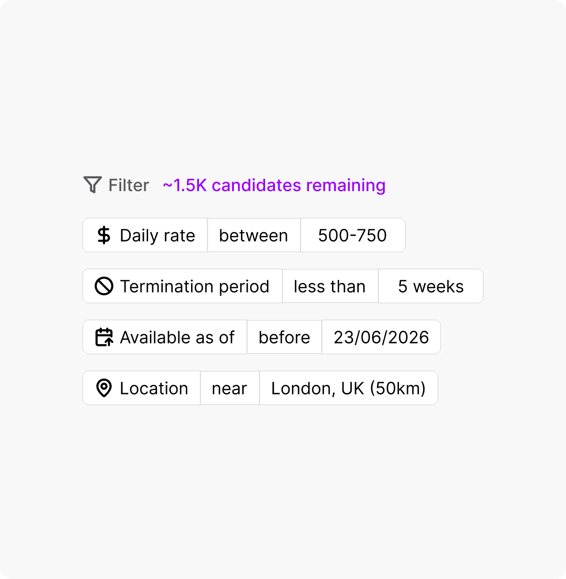The width and height of the screenshot is (566, 579).
Task: Open the 'less than' operator selector
Action: tap(329, 286)
